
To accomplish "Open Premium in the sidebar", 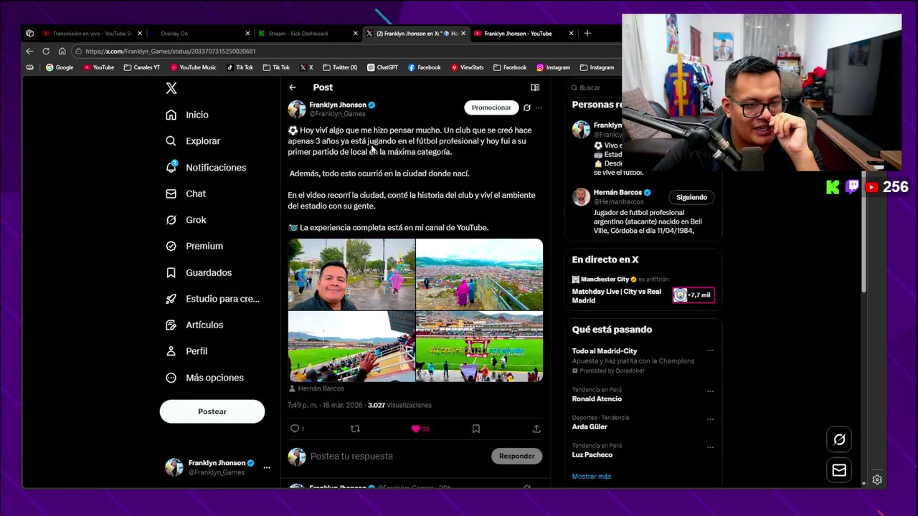I will [x=194, y=246].
